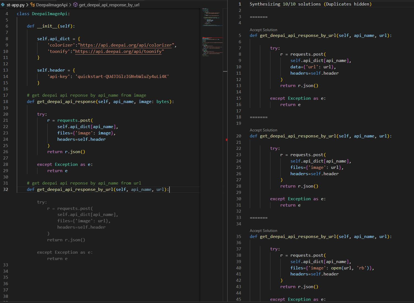Click "files={'image': url}," on right pane line 25
Screen dimensions: 414x303
click(x=317, y=167)
